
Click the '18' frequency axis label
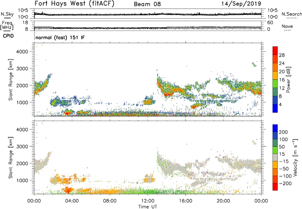[x=25, y=23]
